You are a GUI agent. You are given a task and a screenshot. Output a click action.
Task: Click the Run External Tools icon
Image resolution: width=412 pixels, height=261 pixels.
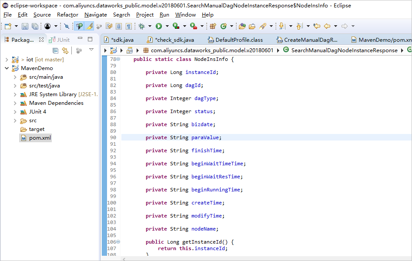pos(194,26)
